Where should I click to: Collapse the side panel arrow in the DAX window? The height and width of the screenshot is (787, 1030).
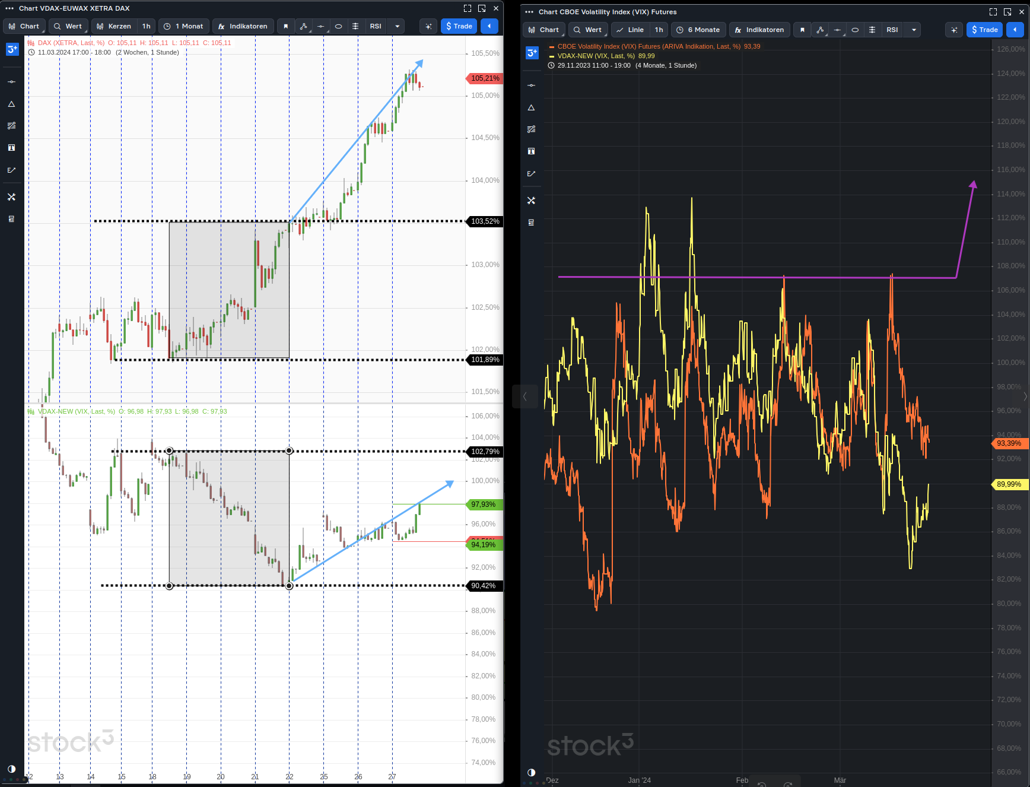coord(489,26)
